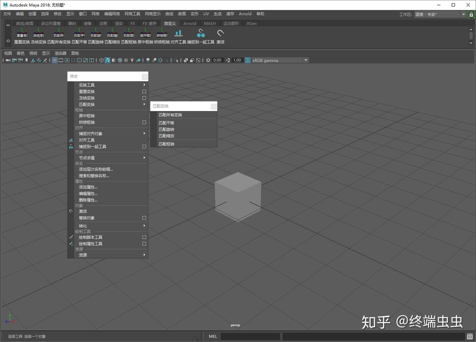Open the option box next to 冻结变换

(144, 98)
